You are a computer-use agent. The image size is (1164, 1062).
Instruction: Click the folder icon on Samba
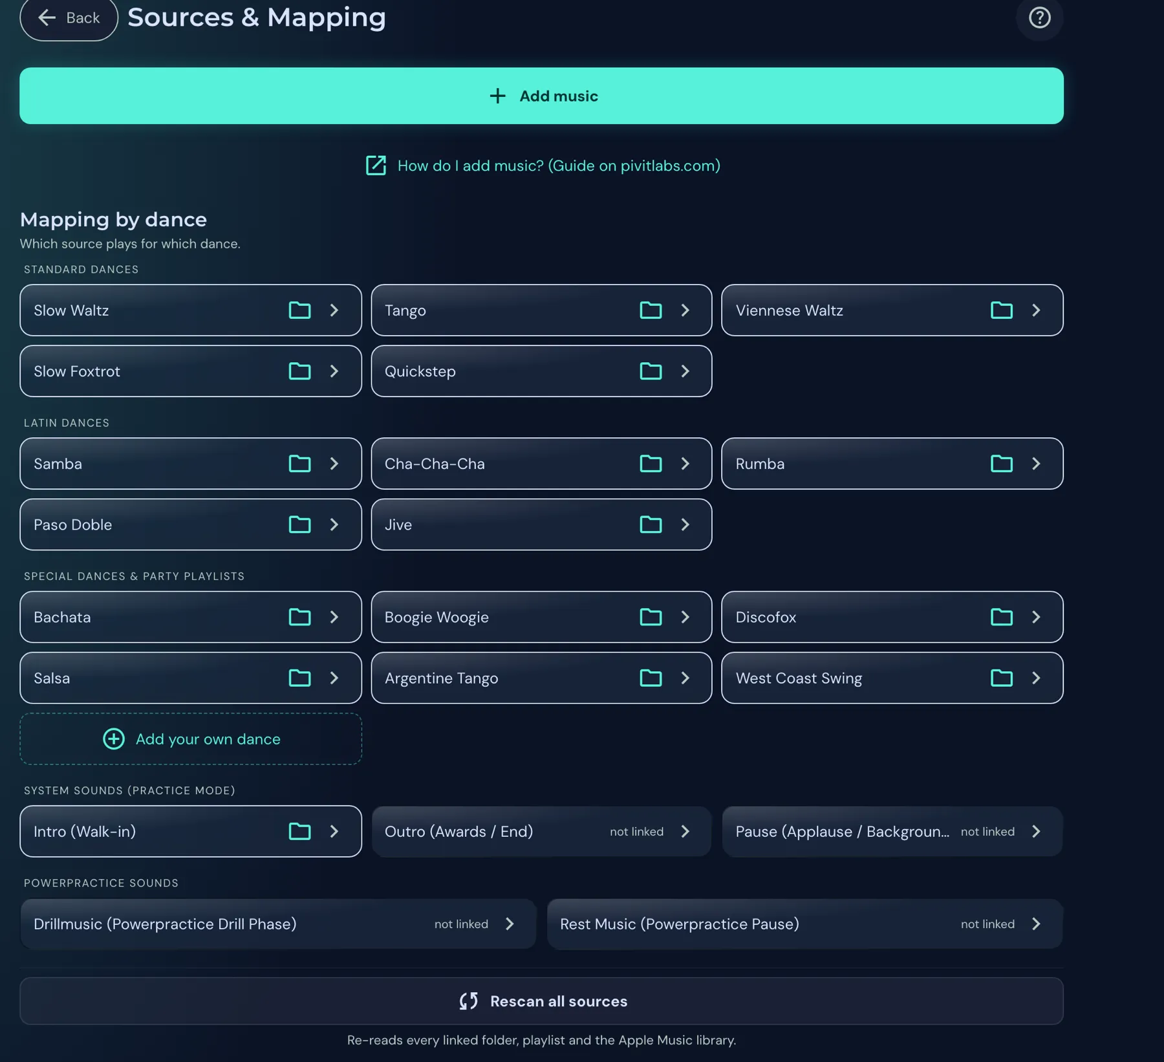click(299, 464)
